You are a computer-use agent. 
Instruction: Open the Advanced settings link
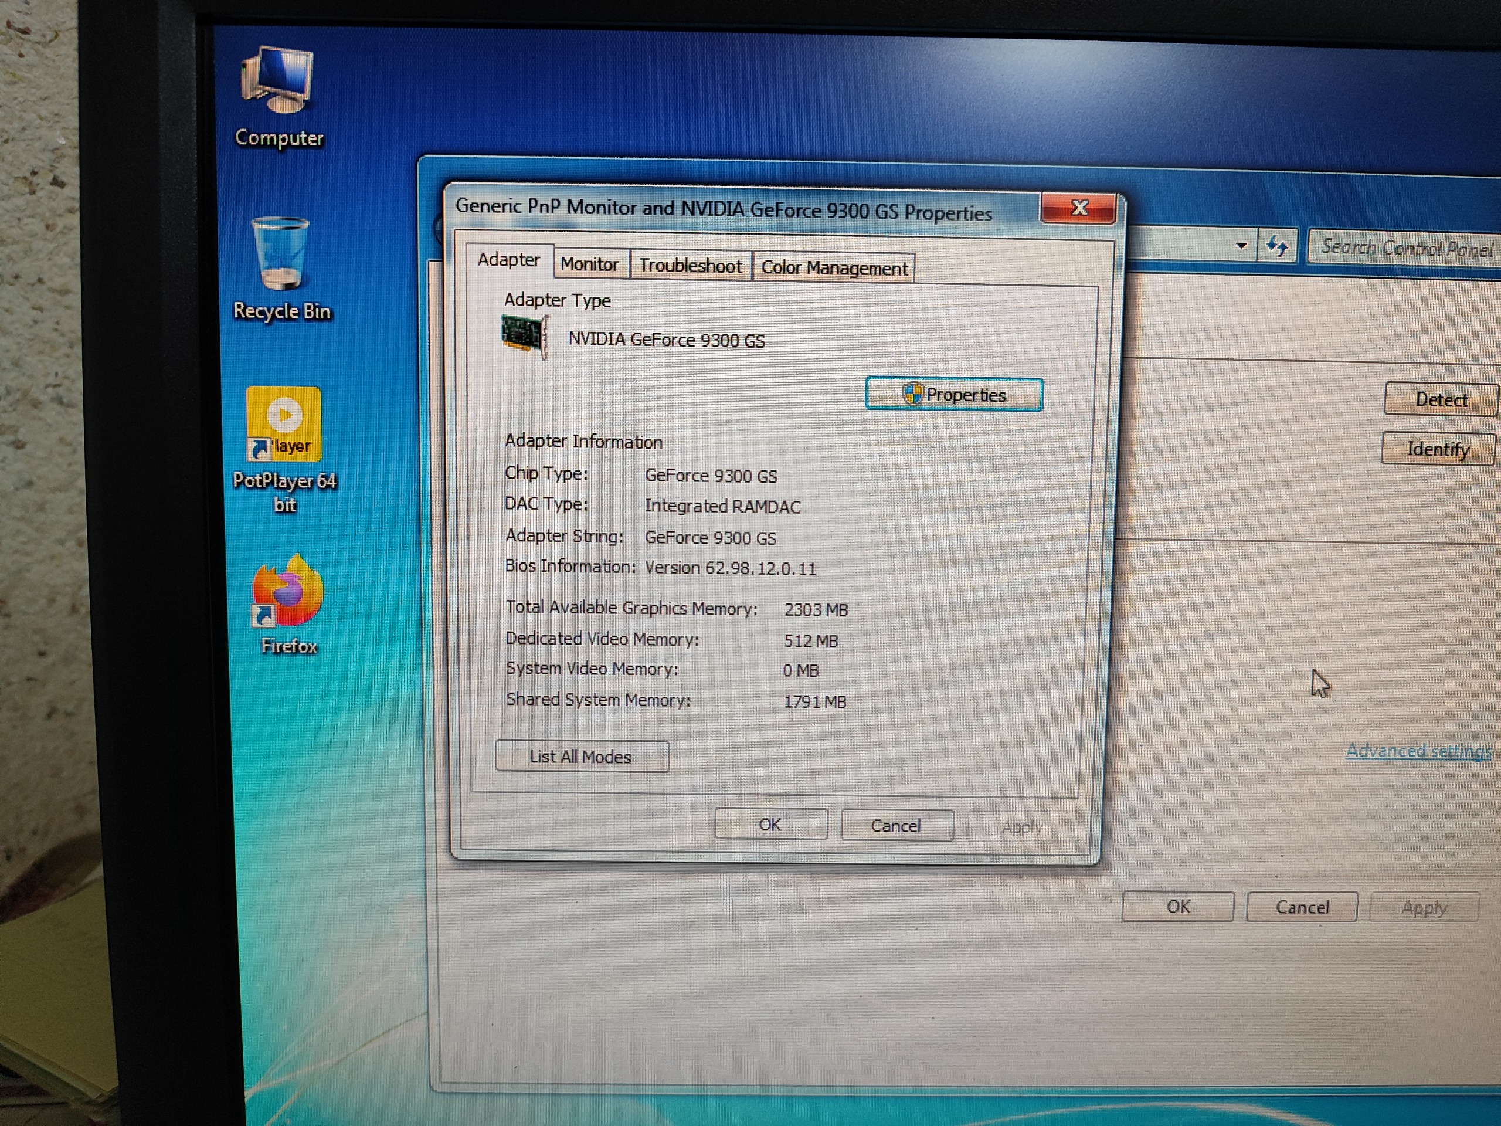1419,751
